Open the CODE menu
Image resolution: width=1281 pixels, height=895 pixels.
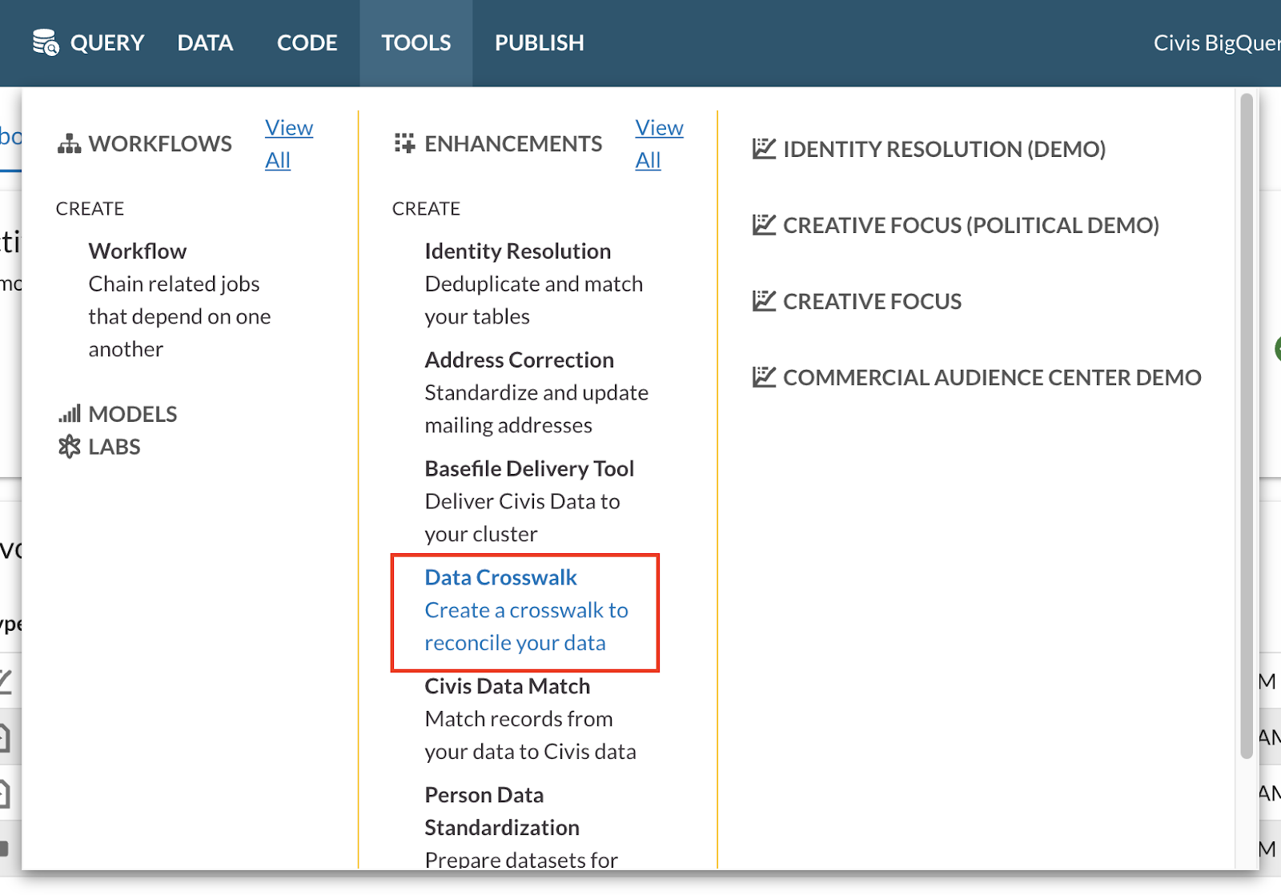tap(307, 43)
